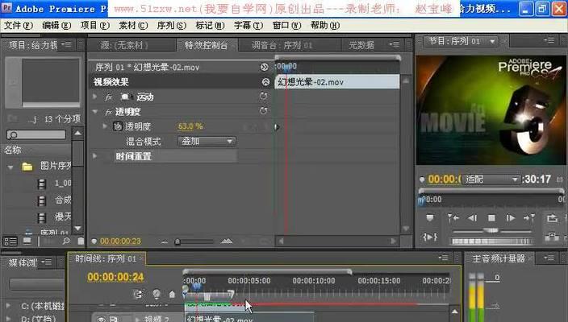Switch project panel to list view

point(10,242)
